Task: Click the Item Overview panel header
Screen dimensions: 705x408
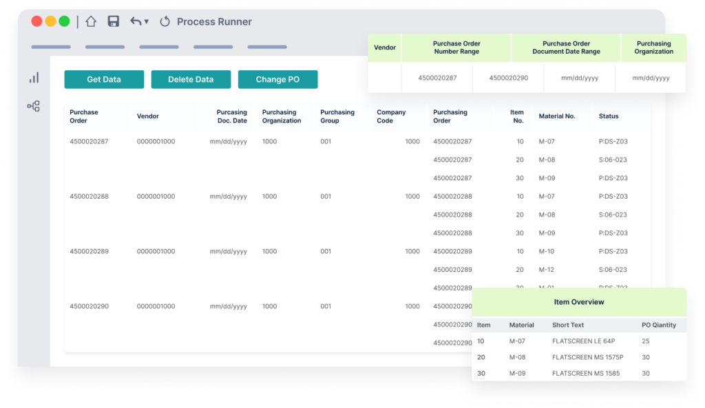Action: coord(579,301)
